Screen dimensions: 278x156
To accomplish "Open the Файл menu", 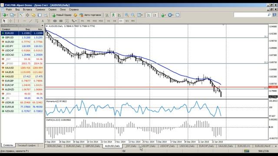I will [9, 10].
